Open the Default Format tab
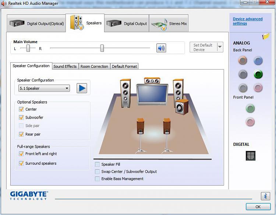This screenshot has width=276, height=215. [124, 66]
